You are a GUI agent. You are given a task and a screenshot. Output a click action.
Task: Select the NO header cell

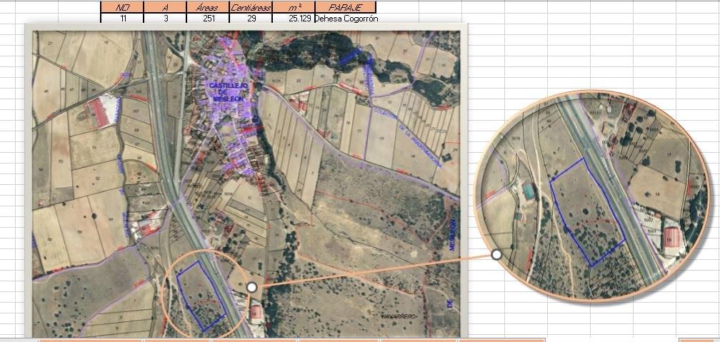click(122, 7)
